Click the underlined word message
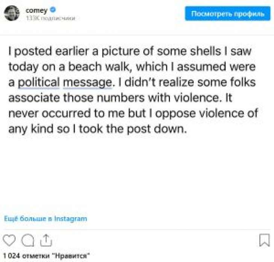Screen dimensions: 274x262 87,82
